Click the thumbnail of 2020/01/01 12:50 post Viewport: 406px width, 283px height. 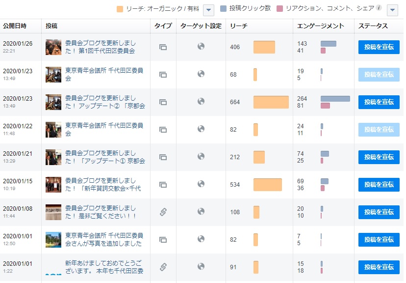(x=53, y=240)
